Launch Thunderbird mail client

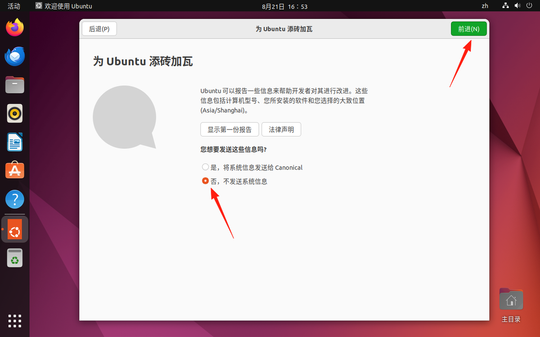point(15,56)
